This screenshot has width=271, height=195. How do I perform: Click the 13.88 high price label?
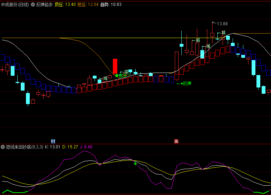222,24
